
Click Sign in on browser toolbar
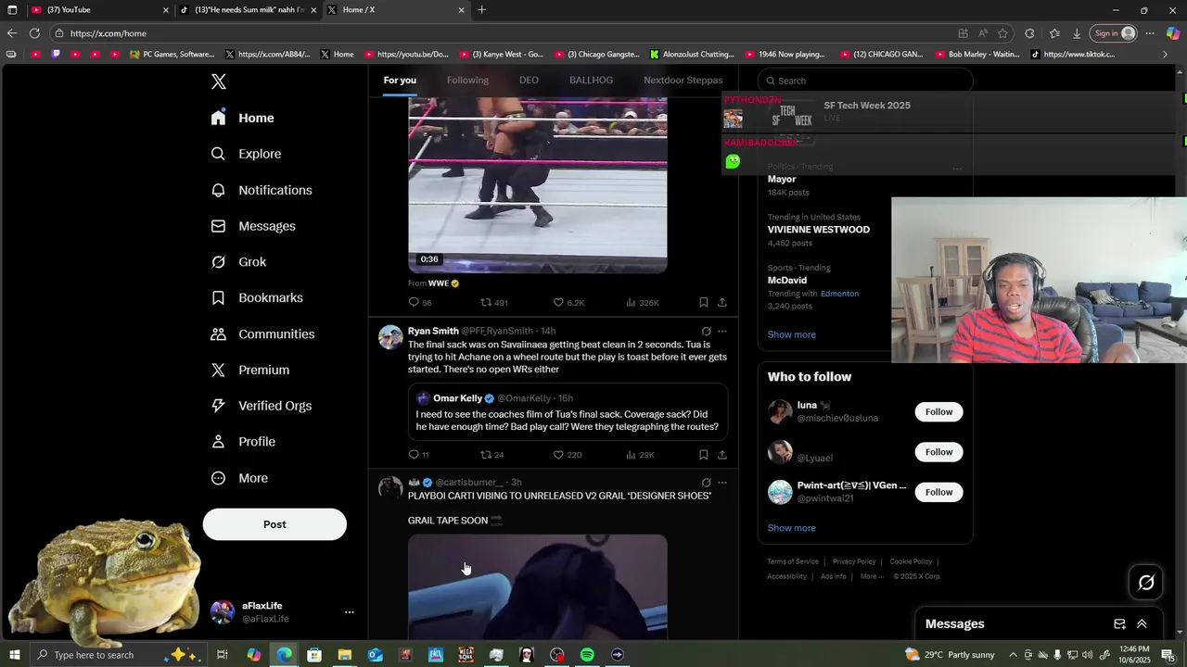click(x=1115, y=33)
